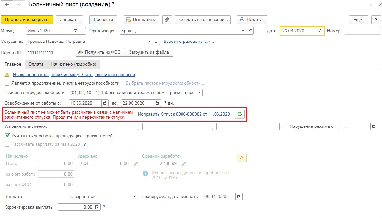Edit average earnings with pencil icon
This screenshot has height=218, width=382.
[184, 164]
